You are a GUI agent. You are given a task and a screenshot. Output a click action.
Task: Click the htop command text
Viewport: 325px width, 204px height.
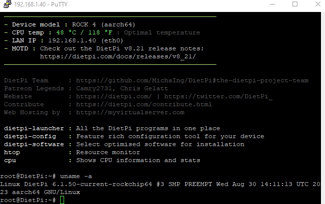(x=12, y=153)
